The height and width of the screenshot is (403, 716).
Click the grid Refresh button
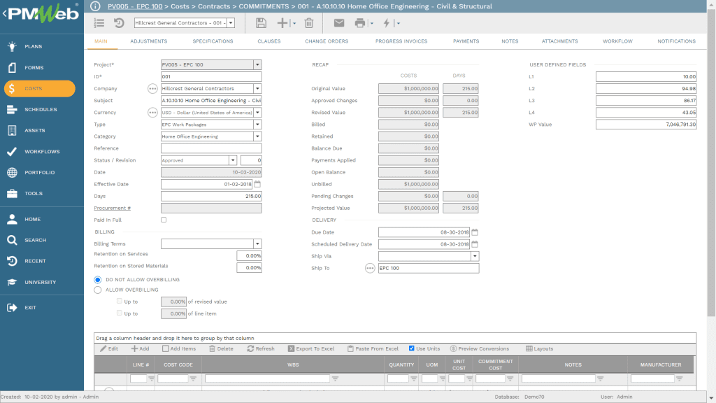[x=261, y=348]
